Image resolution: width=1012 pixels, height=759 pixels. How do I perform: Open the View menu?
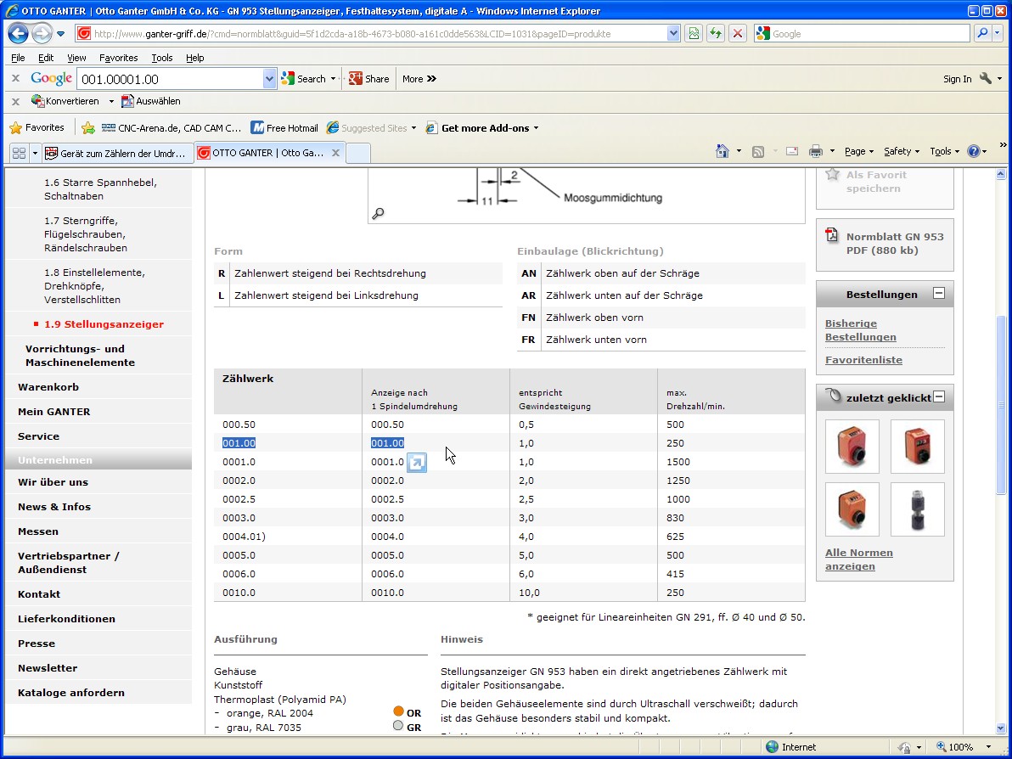[x=76, y=58]
